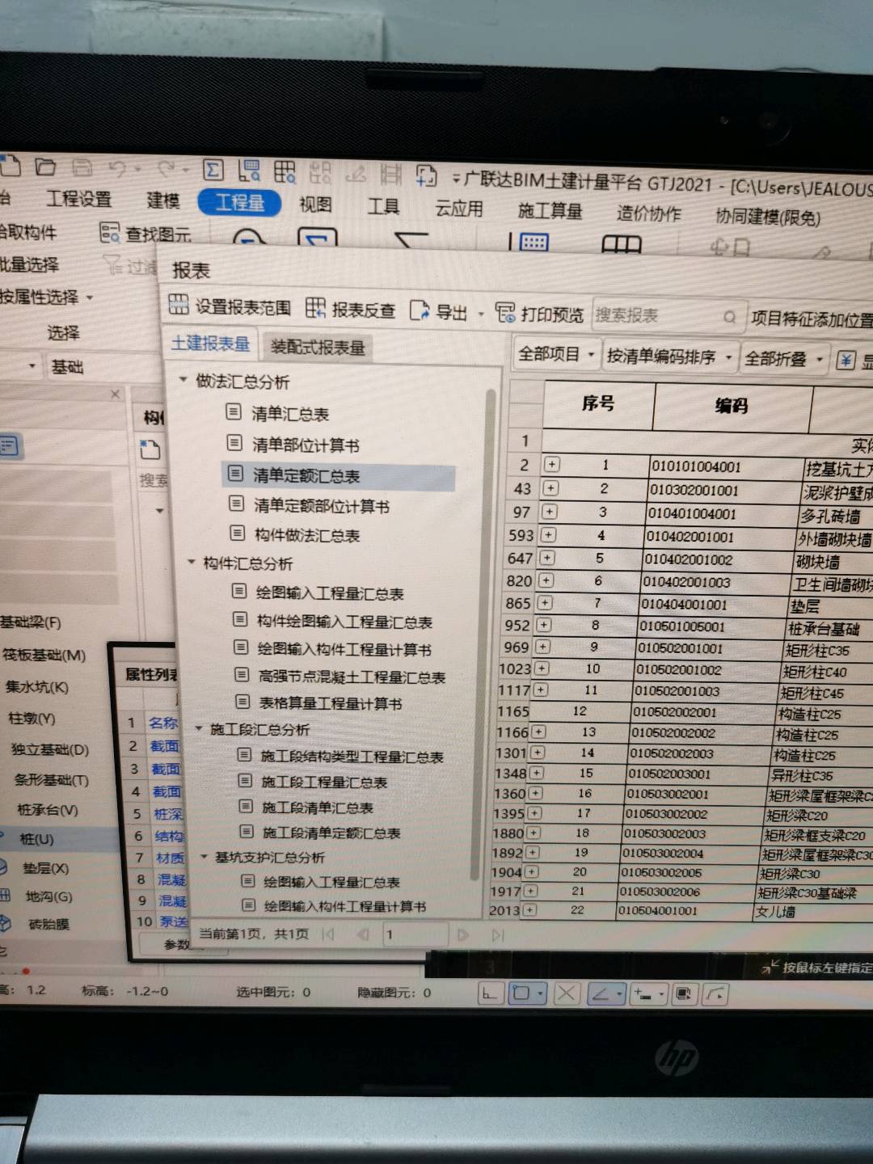Expand row 010302001001 with plus box

(550, 488)
